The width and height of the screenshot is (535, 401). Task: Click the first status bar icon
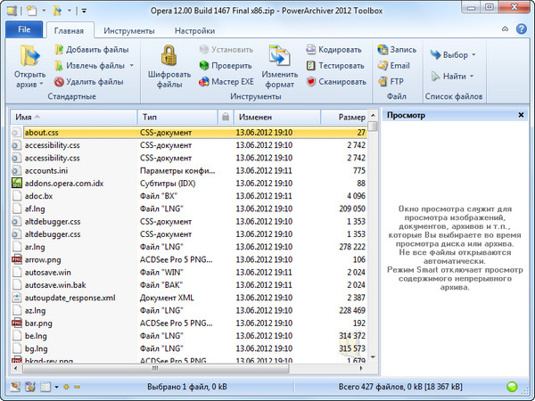click(x=15, y=387)
